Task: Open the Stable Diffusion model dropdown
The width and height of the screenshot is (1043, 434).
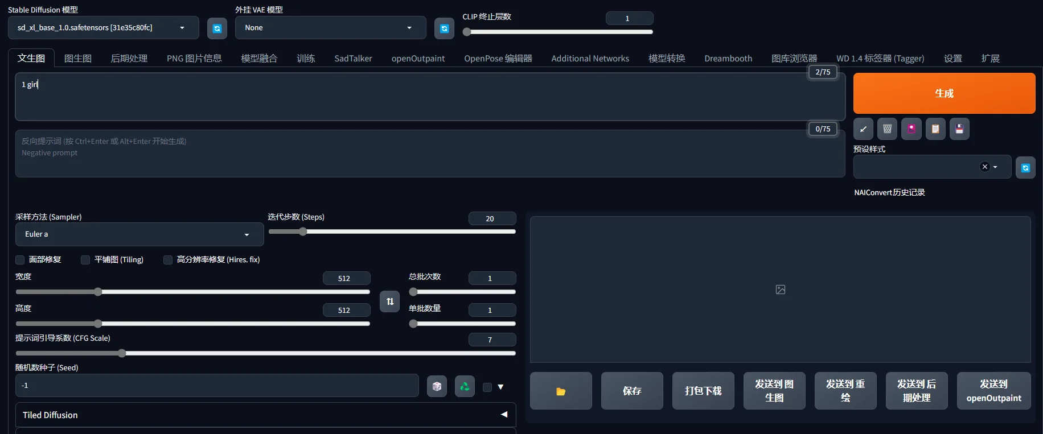Action: 104,28
